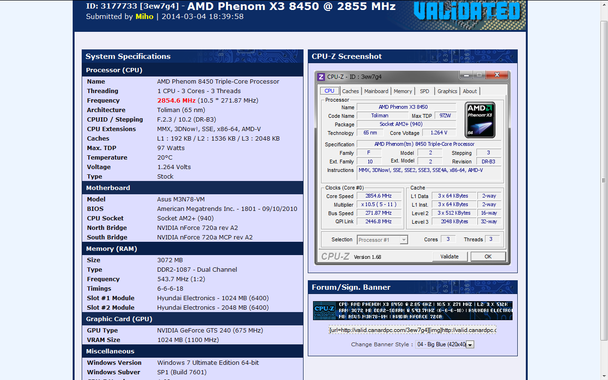The width and height of the screenshot is (608, 380).
Task: Click the BIOS American Megatrends value
Action: [x=227, y=209]
